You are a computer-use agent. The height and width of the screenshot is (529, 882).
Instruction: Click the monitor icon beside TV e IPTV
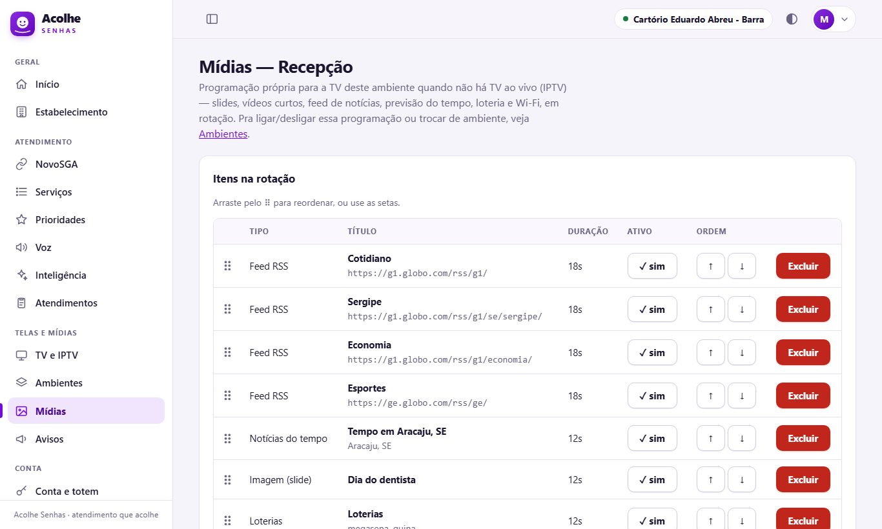tap(21, 355)
